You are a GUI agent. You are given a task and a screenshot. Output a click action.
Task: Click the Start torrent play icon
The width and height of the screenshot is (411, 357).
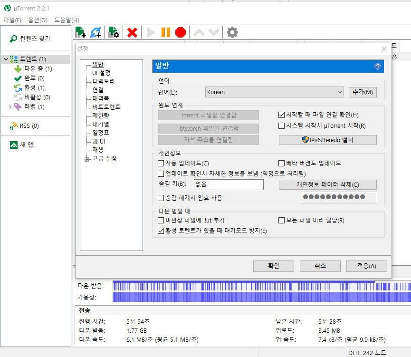(151, 32)
